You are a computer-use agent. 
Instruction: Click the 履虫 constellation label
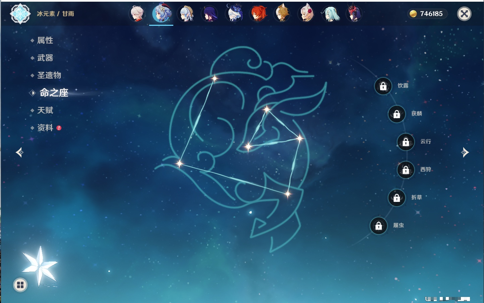pyautogui.click(x=399, y=225)
